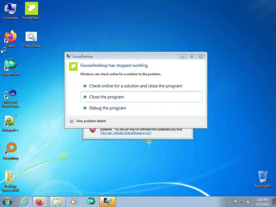
Task: Click the red shield icon in the security warning
Action: (93, 131)
